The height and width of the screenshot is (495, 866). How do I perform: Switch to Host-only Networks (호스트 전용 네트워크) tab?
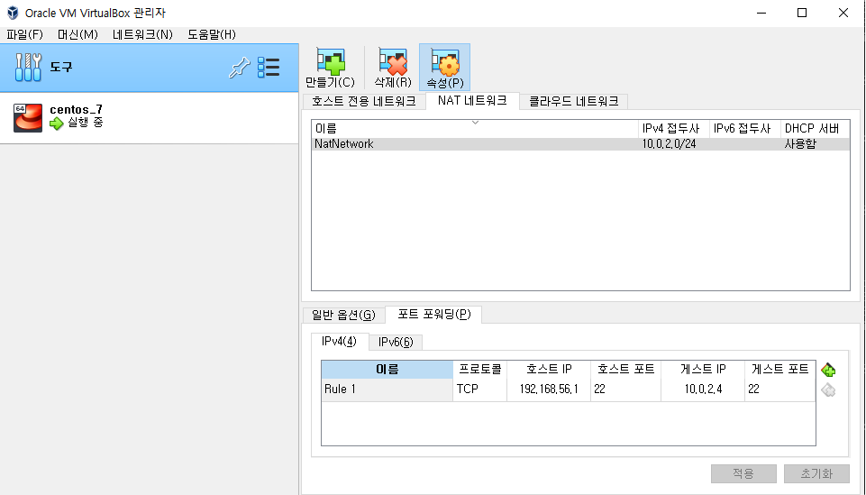[364, 101]
